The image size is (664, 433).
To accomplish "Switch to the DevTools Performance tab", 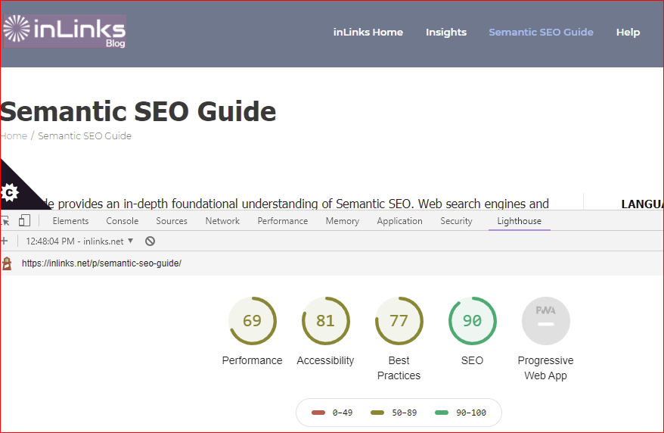I will 282,221.
